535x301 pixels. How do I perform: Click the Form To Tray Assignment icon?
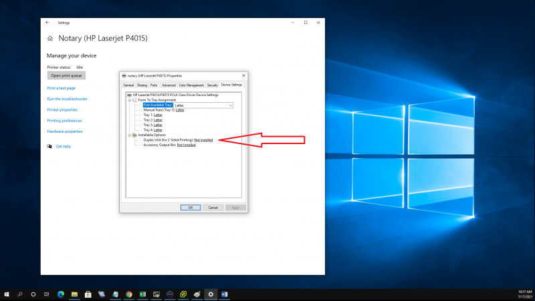(135, 100)
